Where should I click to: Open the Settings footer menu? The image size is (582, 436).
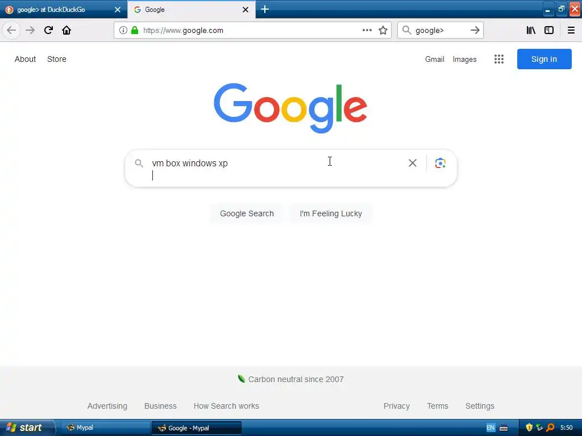point(480,406)
